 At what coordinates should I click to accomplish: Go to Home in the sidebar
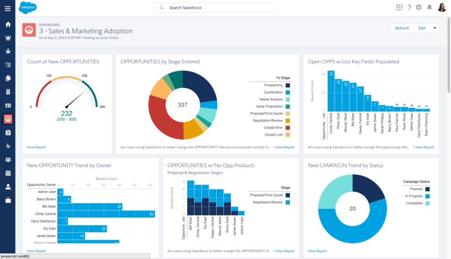[x=7, y=24]
